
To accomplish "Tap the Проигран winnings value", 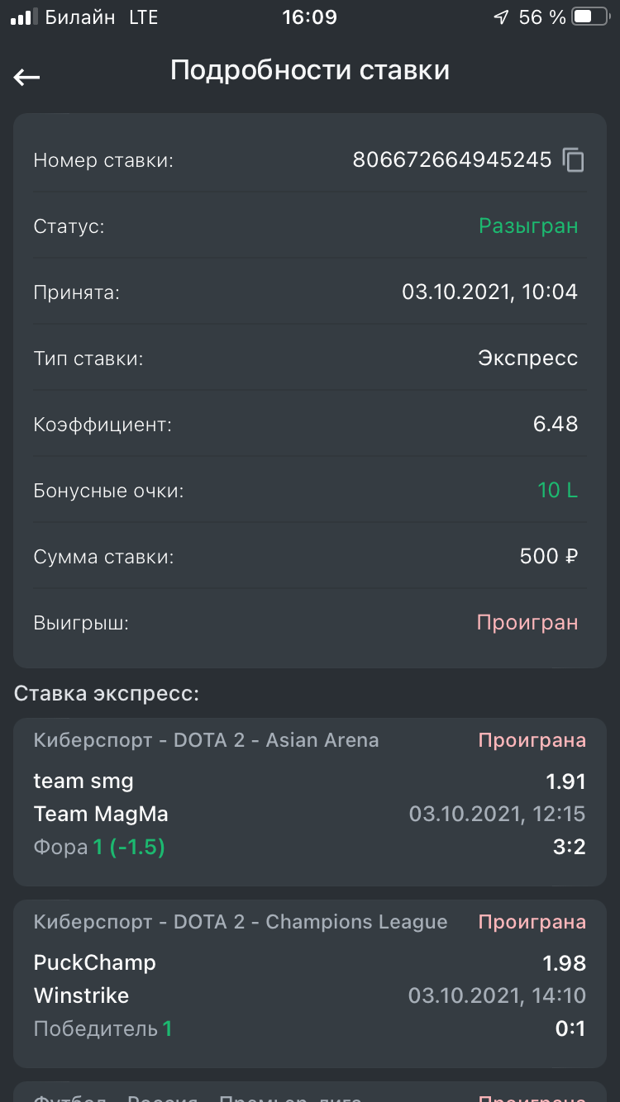I will click(x=527, y=622).
